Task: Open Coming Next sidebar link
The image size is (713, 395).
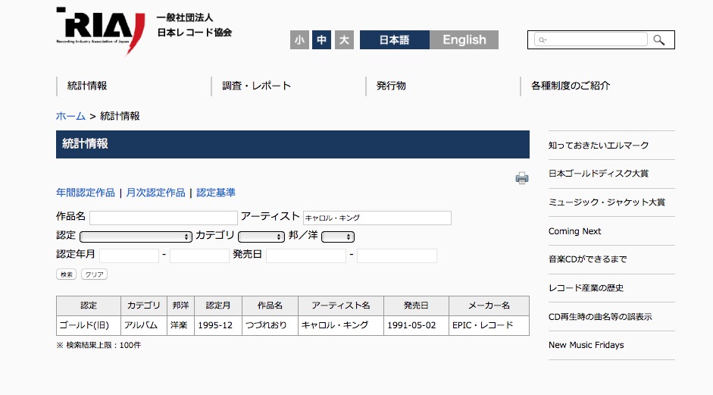Action: [575, 231]
